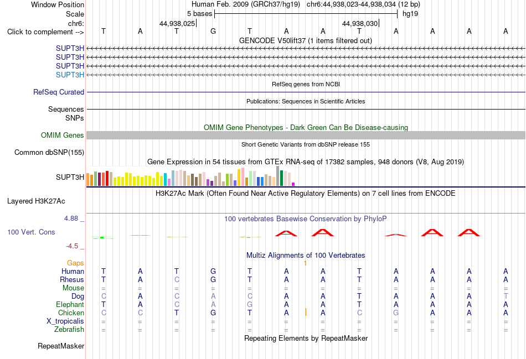Click the Sequences track label

[x=66, y=110]
